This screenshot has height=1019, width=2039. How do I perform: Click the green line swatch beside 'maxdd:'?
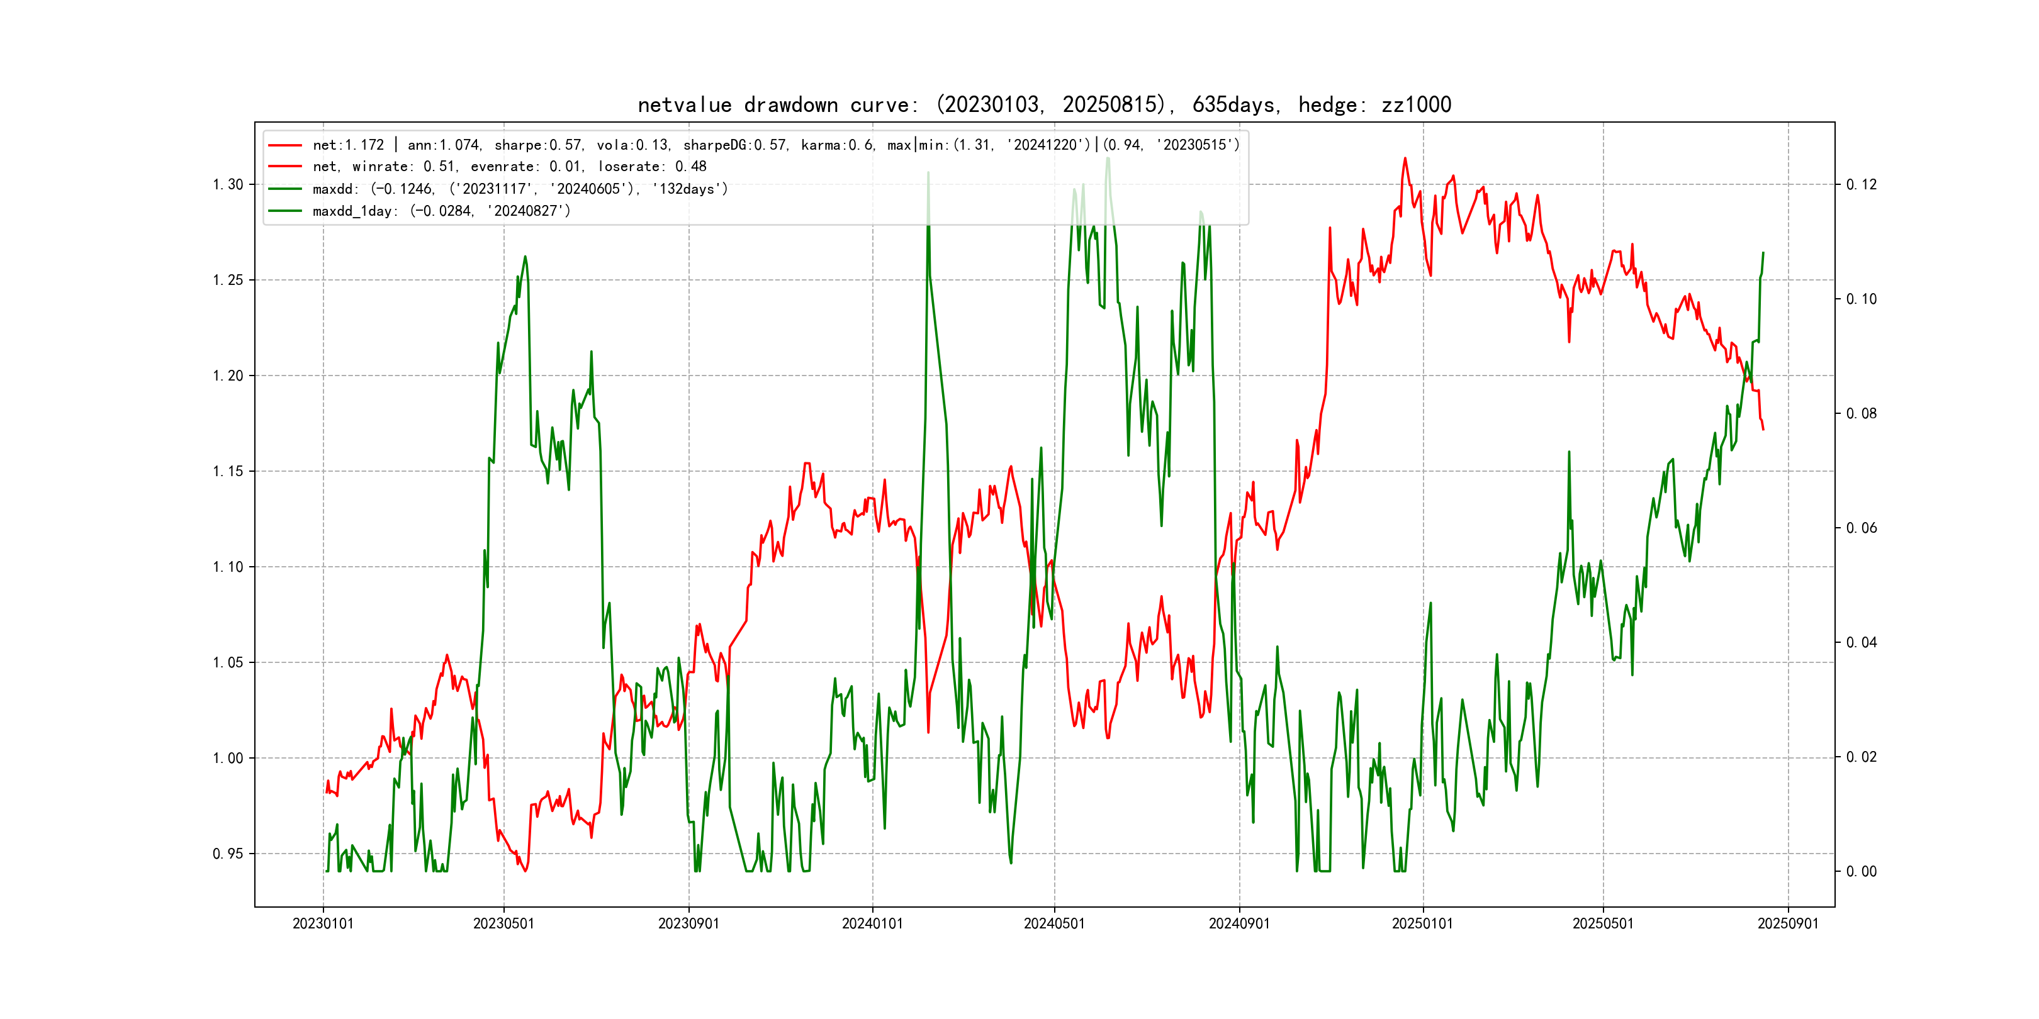coord(285,189)
